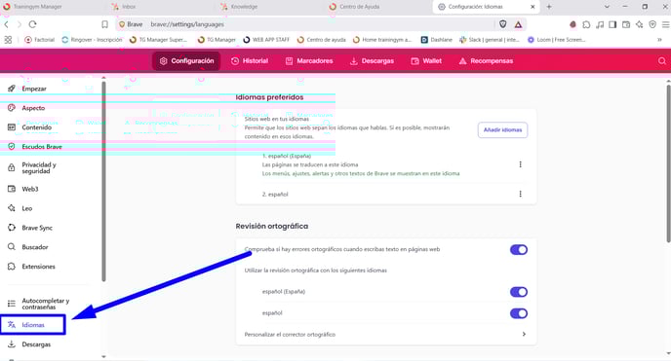Open the Brave Wallet icon in toolbar

click(626, 24)
